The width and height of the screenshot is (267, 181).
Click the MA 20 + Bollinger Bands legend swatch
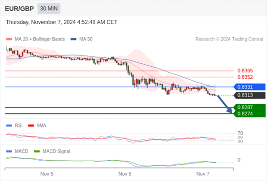9,39
